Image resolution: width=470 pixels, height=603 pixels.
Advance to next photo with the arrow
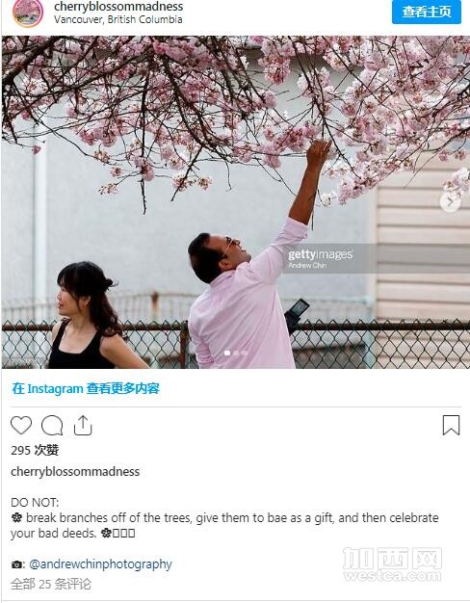pyautogui.click(x=450, y=202)
